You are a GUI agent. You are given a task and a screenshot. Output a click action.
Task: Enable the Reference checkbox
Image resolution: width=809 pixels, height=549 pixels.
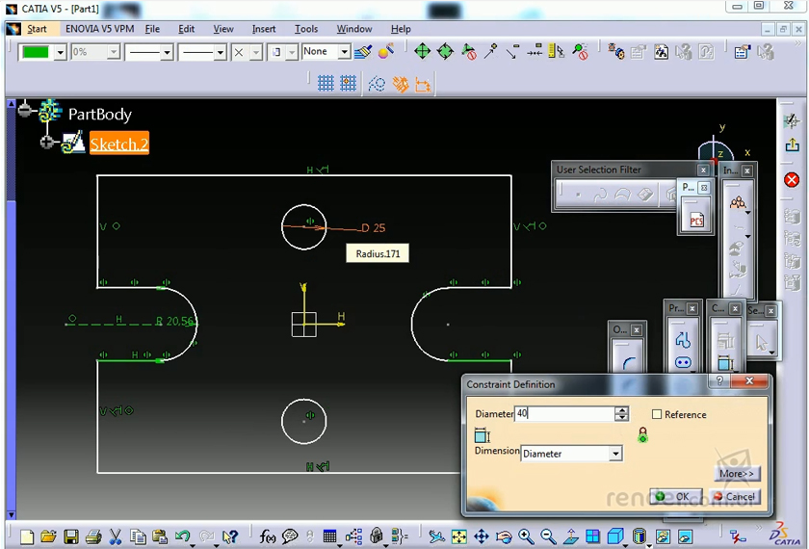pyautogui.click(x=657, y=414)
